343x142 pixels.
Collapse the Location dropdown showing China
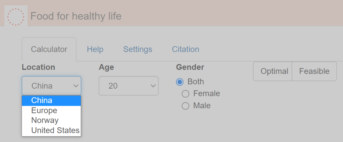click(x=51, y=86)
